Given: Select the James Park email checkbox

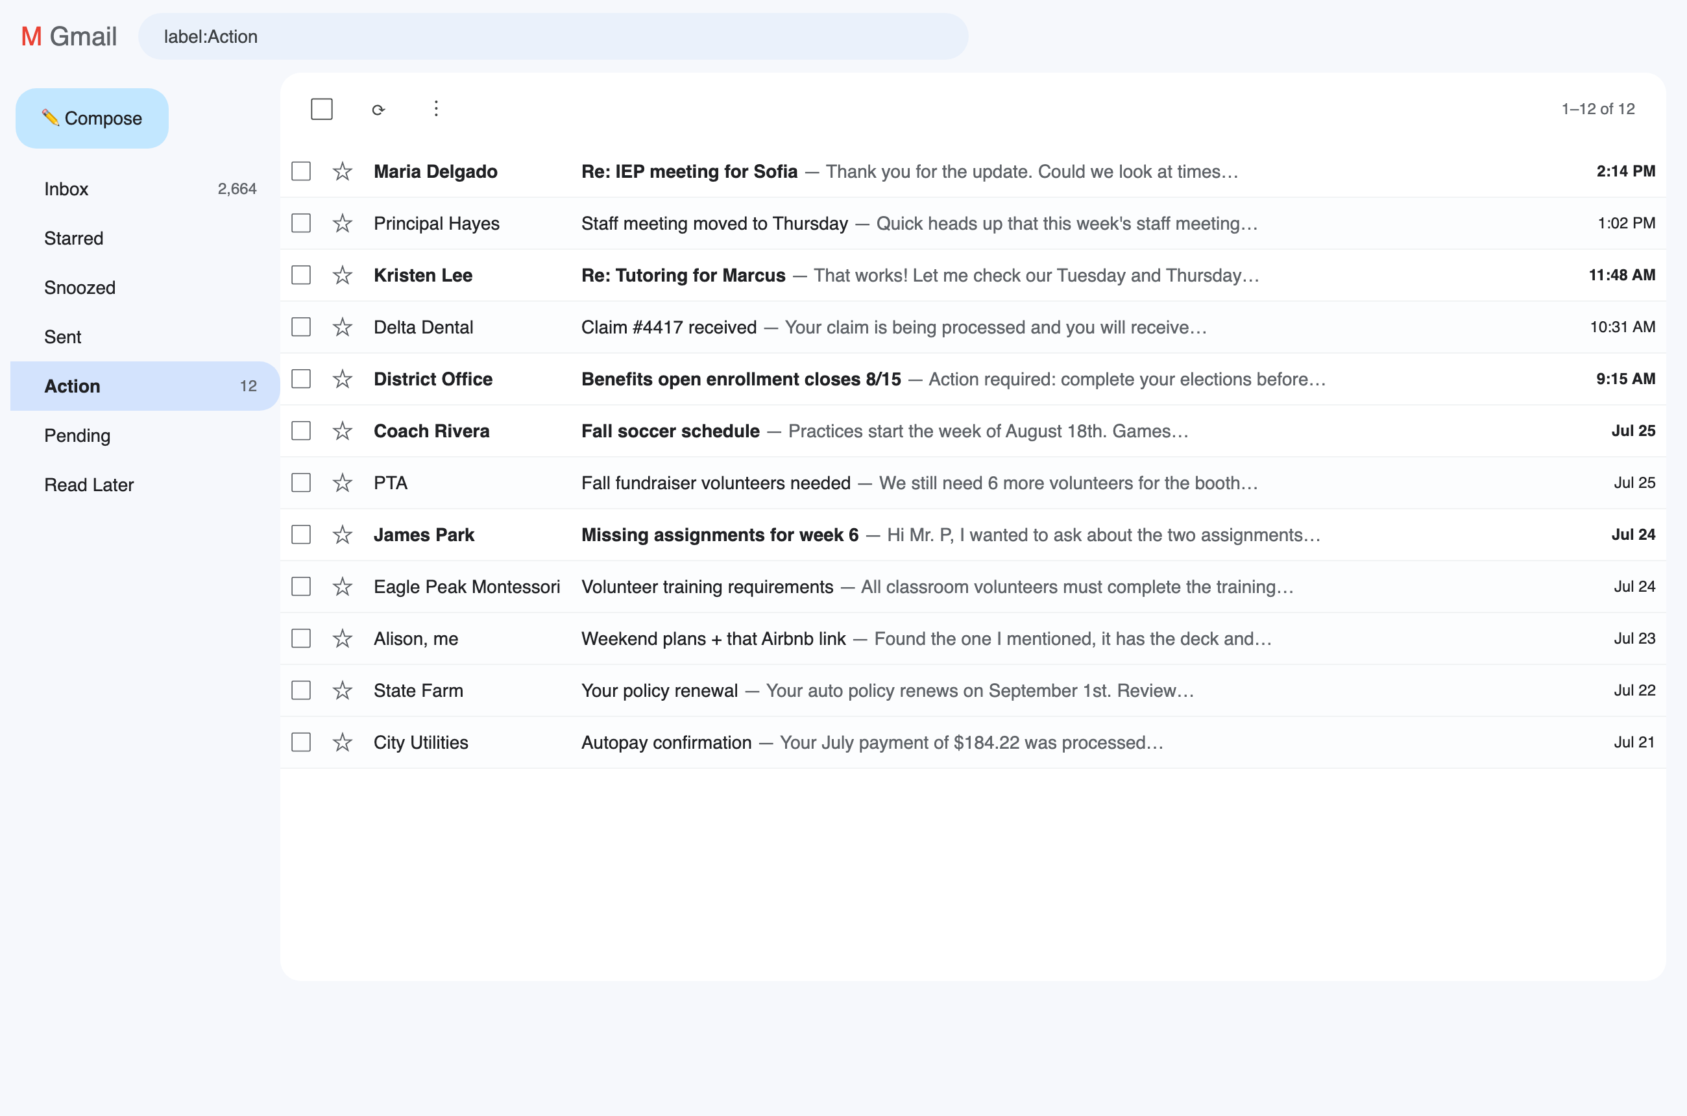Looking at the screenshot, I should [x=301, y=535].
